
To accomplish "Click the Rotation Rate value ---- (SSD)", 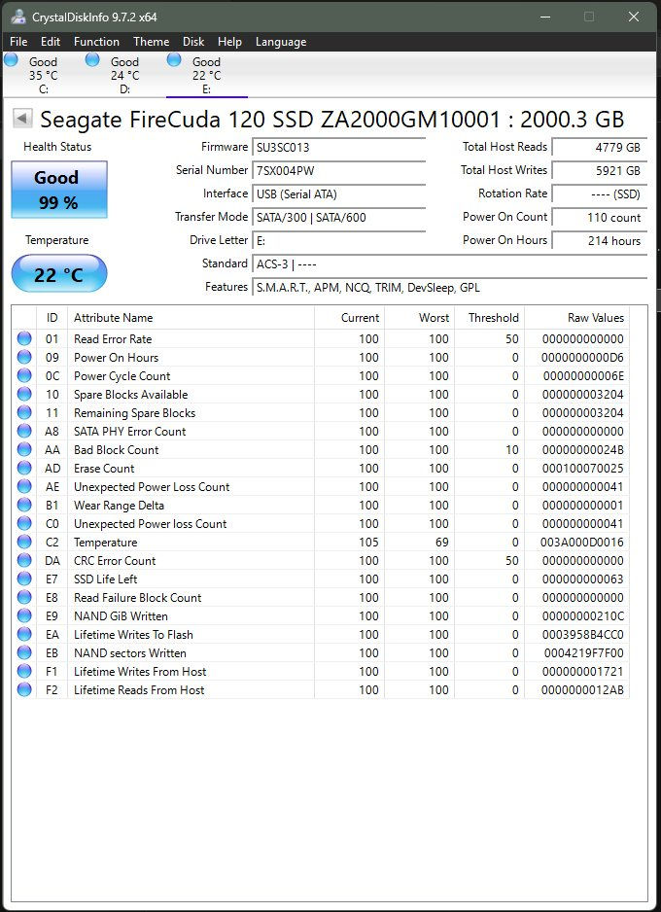I will click(600, 193).
